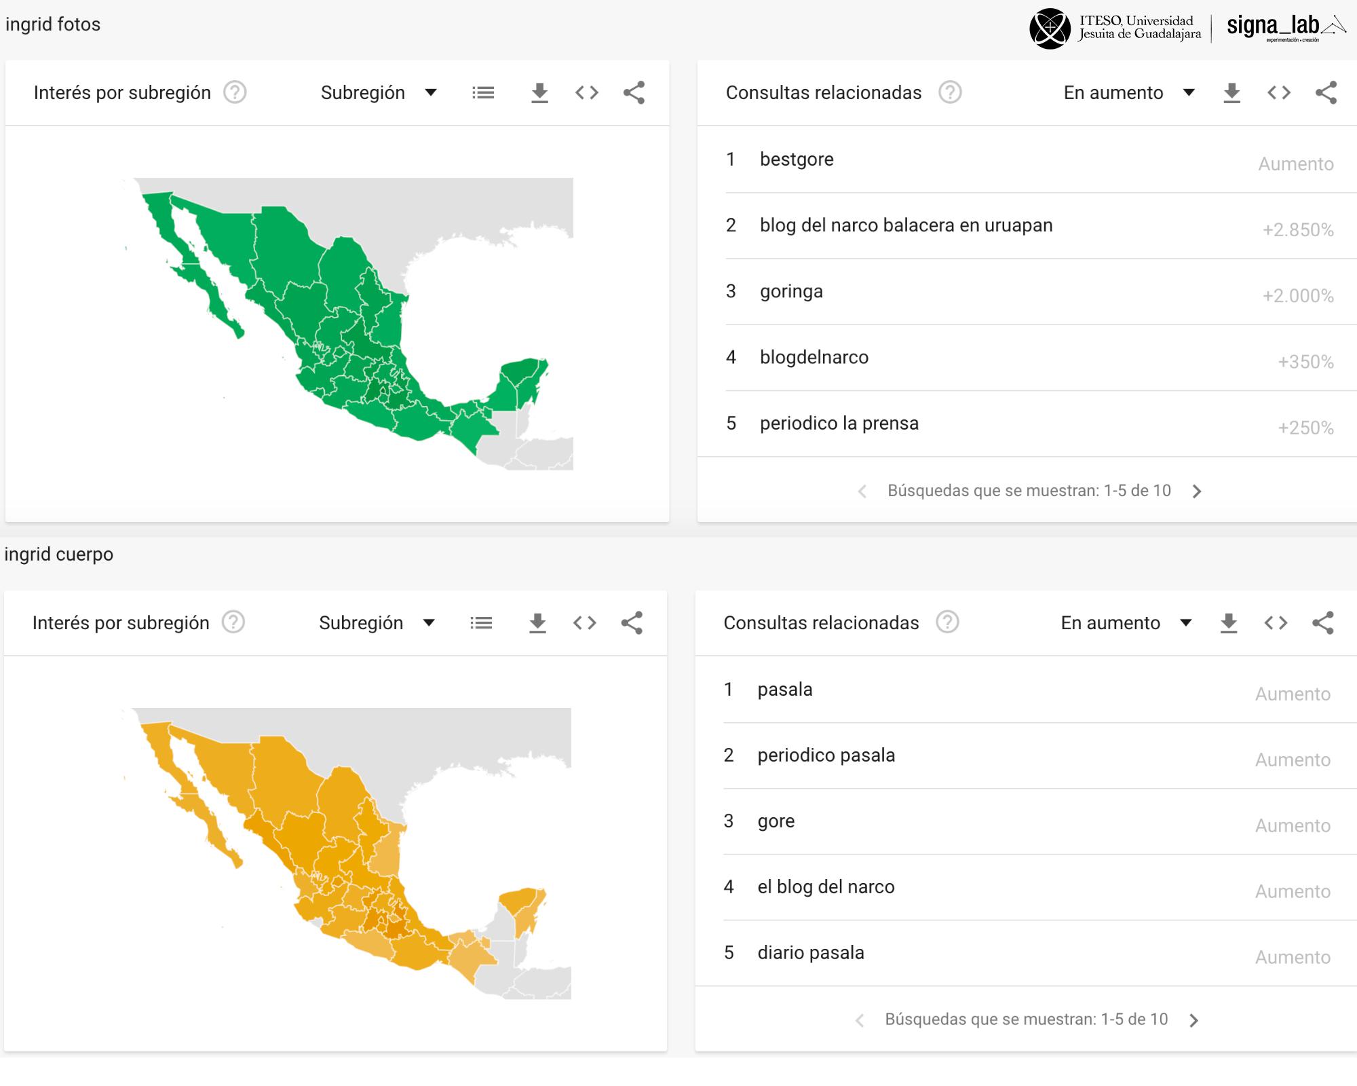
Task: Share ingrid cuerpo related queries
Action: 1323,622
